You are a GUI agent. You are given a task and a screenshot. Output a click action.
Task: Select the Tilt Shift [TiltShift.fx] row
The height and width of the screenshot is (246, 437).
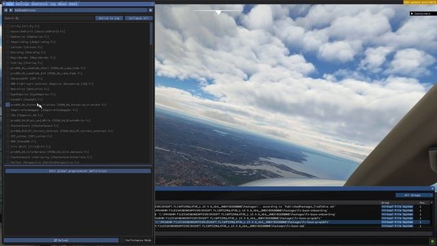pos(31,147)
